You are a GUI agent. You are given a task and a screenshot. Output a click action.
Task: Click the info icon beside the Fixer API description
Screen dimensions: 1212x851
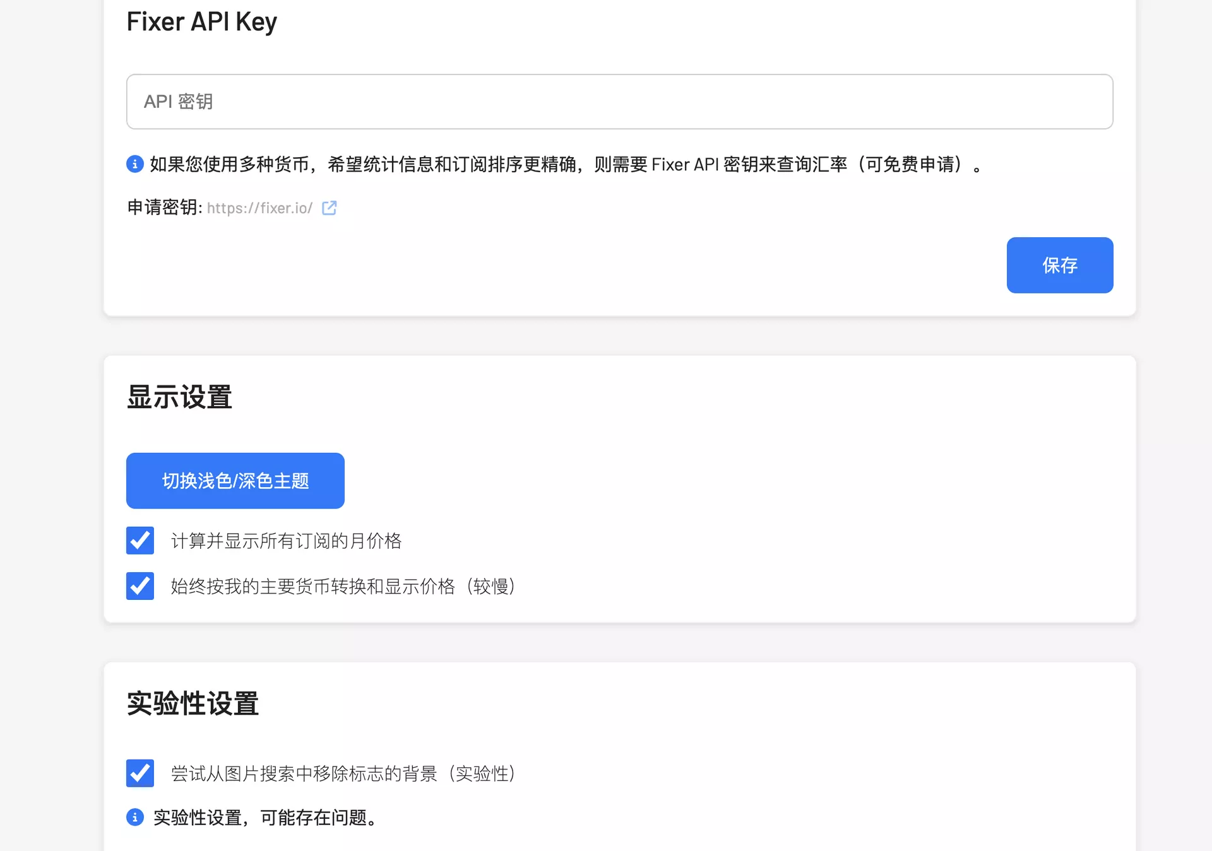(134, 164)
